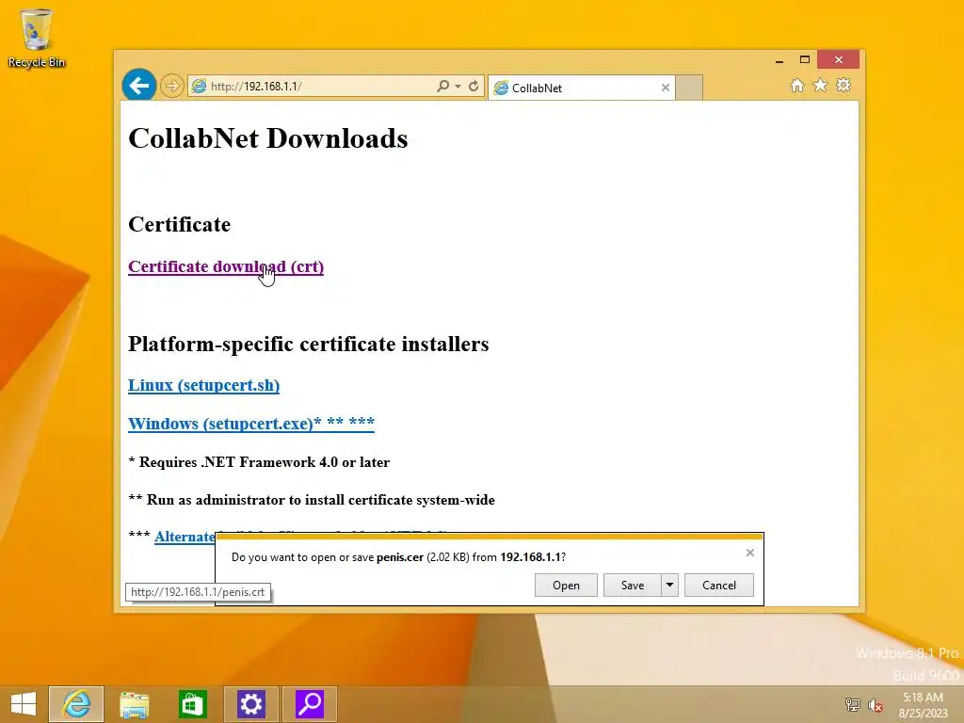This screenshot has width=964, height=723.
Task: Click the Requires .NET Framework 4.0 note
Action: (259, 462)
